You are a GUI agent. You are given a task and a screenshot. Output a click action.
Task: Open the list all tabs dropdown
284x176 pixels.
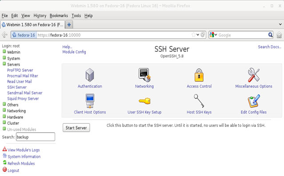pos(280,24)
